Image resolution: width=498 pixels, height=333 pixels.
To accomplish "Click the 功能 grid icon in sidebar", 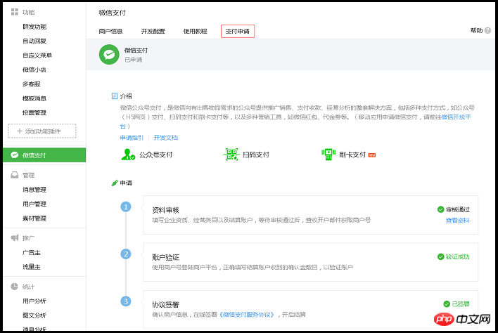I will tap(15, 12).
